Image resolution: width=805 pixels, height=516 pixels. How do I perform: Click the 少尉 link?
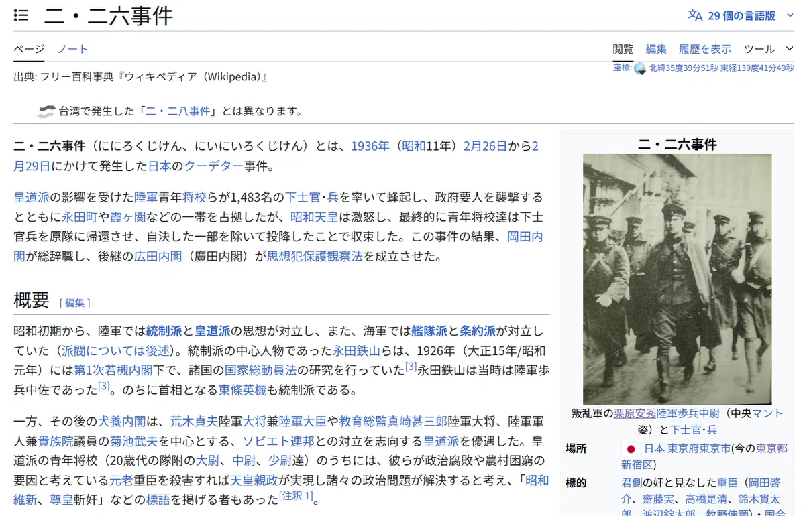279,460
